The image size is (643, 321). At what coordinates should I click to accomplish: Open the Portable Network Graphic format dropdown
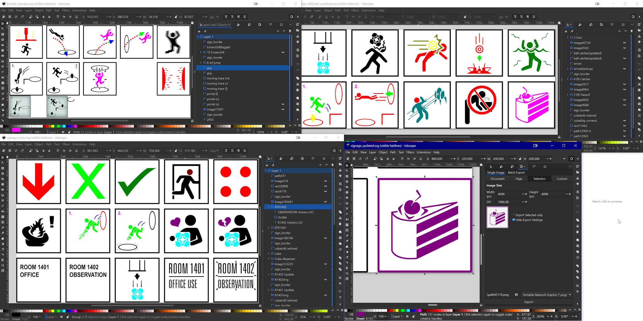click(x=547, y=295)
